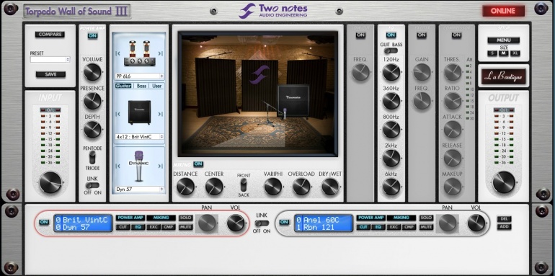Open the Preset dropdown
Screen dimensions: 555x276
[50, 59]
